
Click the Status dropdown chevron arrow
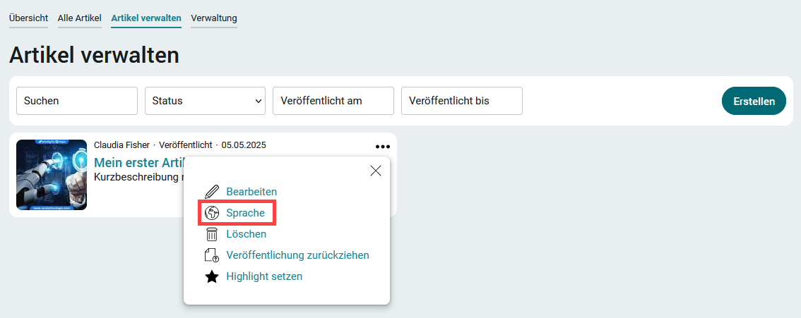point(258,101)
